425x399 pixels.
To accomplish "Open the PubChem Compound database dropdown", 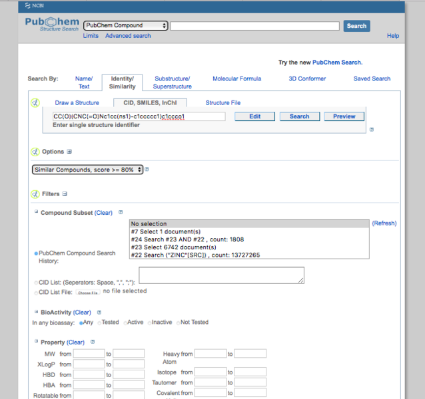I will tap(126, 25).
